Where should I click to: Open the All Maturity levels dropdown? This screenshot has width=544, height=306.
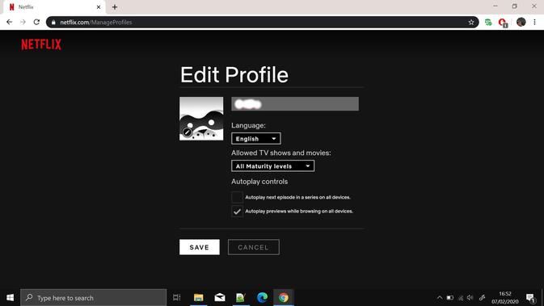coord(272,166)
